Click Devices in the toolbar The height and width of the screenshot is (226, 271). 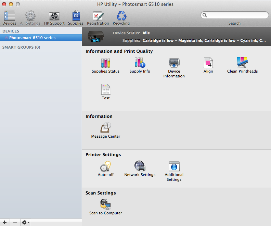[9, 17]
